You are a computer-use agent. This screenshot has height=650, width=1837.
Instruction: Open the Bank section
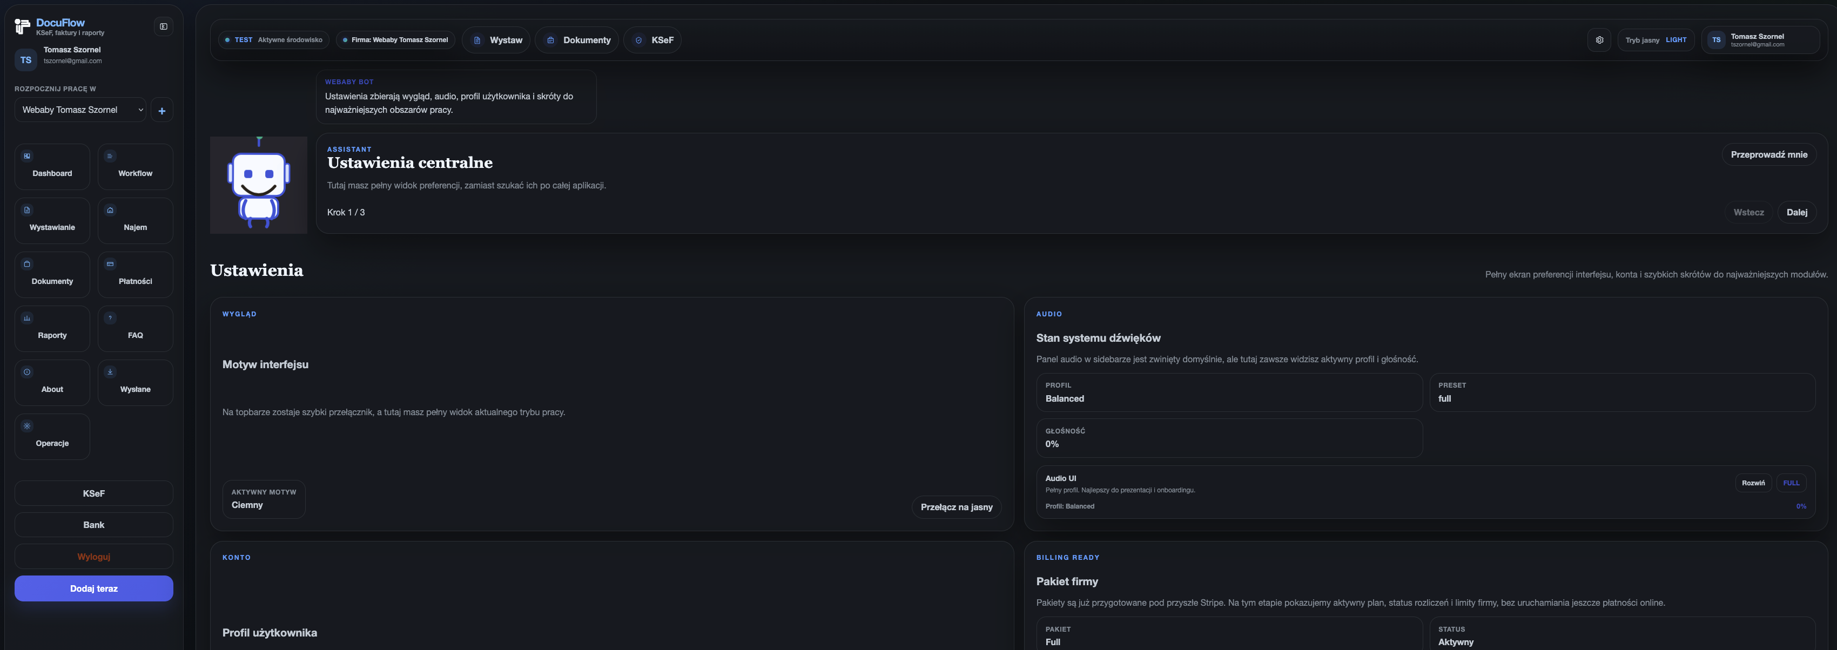[x=93, y=525]
